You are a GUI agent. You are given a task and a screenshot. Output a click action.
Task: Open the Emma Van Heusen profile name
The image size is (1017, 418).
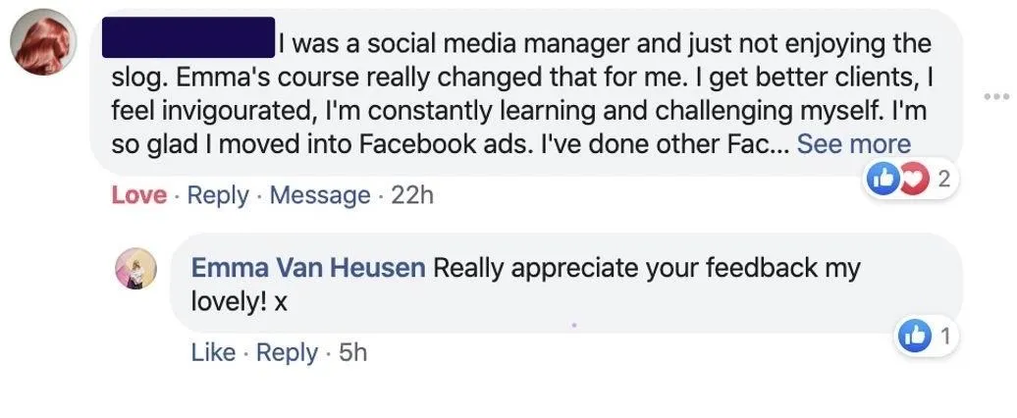tap(307, 267)
